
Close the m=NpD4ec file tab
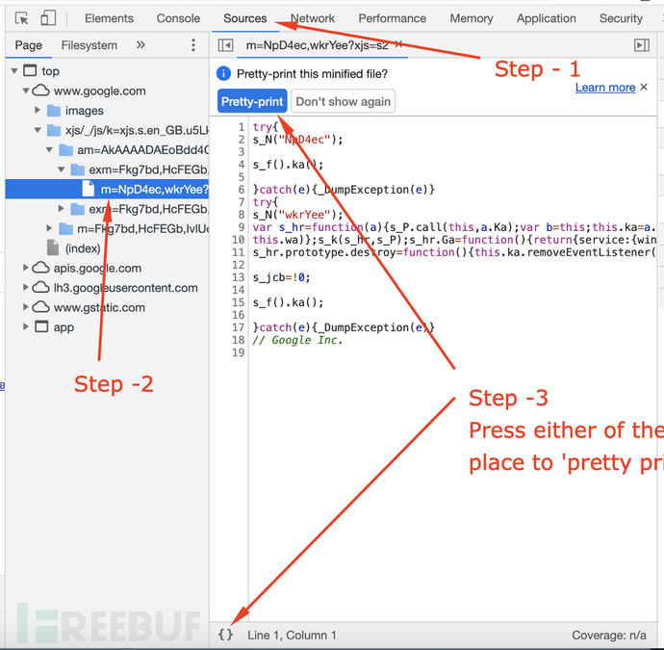coord(398,44)
